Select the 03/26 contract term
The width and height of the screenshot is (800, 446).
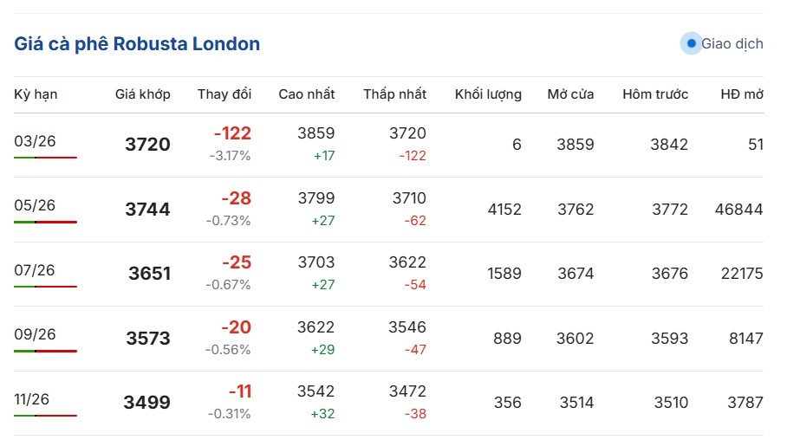pos(35,141)
